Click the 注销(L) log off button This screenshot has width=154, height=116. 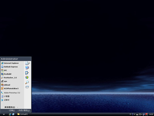pyautogui.click(x=12, y=110)
